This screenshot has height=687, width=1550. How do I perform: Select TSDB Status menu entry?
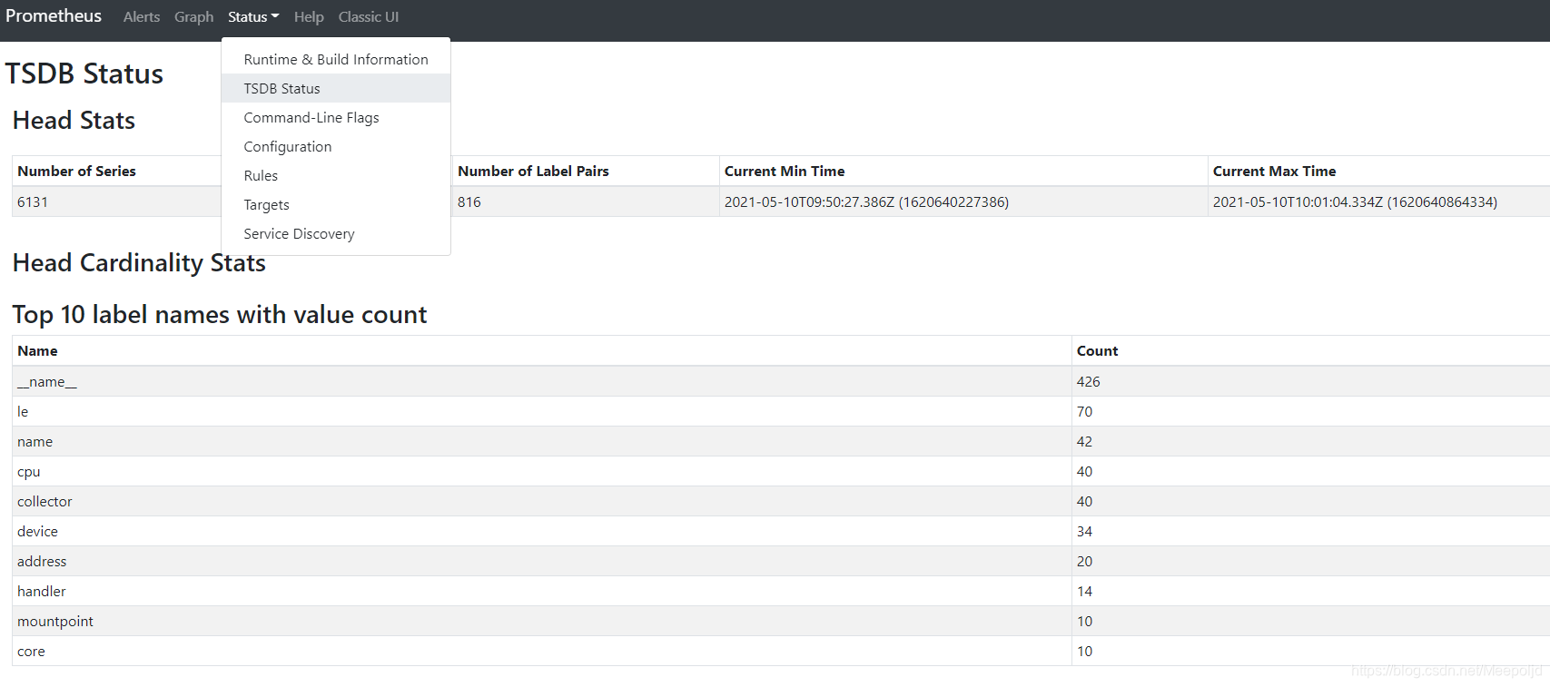coord(336,88)
